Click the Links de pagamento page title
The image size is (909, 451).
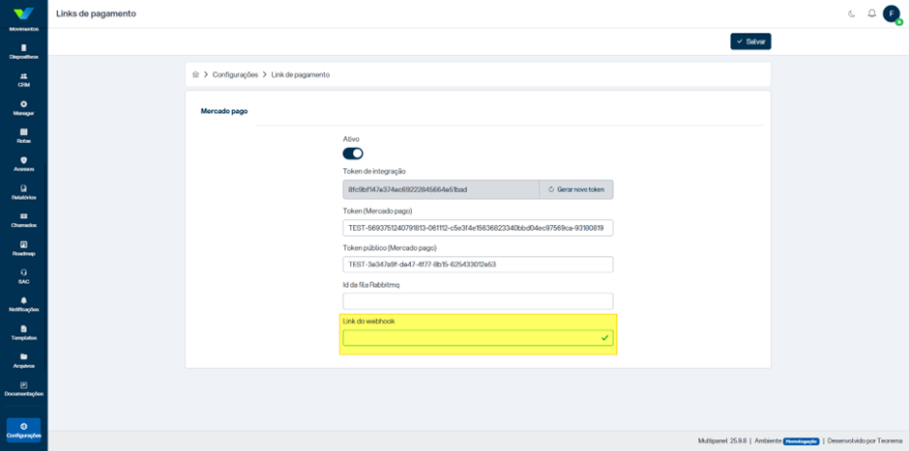[97, 14]
